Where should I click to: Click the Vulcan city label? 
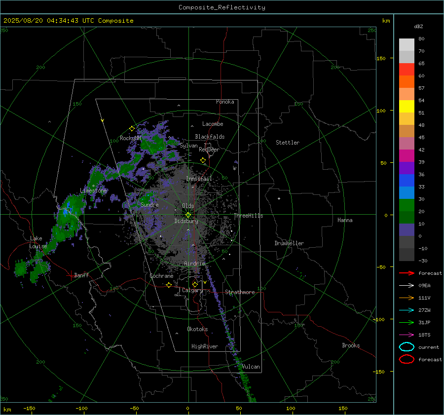pos(251,367)
